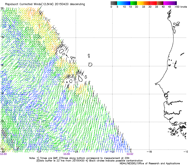Click the '14' latitude axis label

[x=2, y=93]
